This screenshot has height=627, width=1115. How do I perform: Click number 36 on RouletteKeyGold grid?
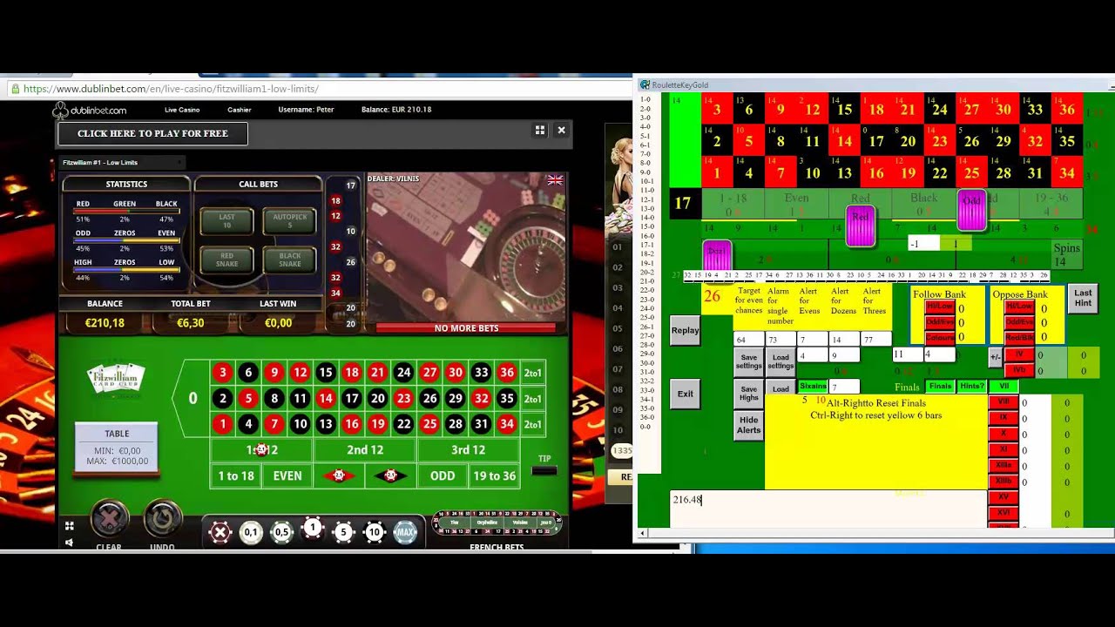click(1067, 110)
